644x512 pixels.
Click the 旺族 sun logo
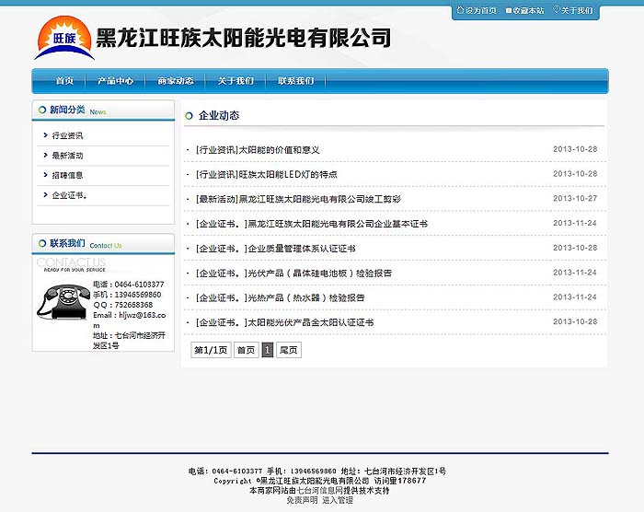63,38
